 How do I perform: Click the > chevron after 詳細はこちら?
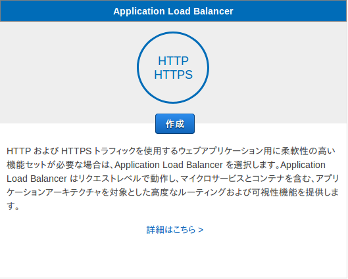[201, 230]
